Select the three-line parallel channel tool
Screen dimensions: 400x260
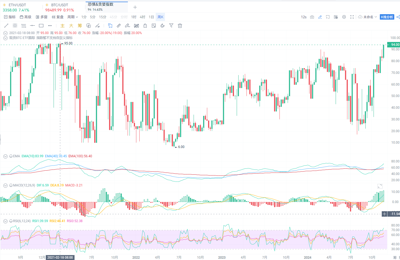tap(15, 26)
